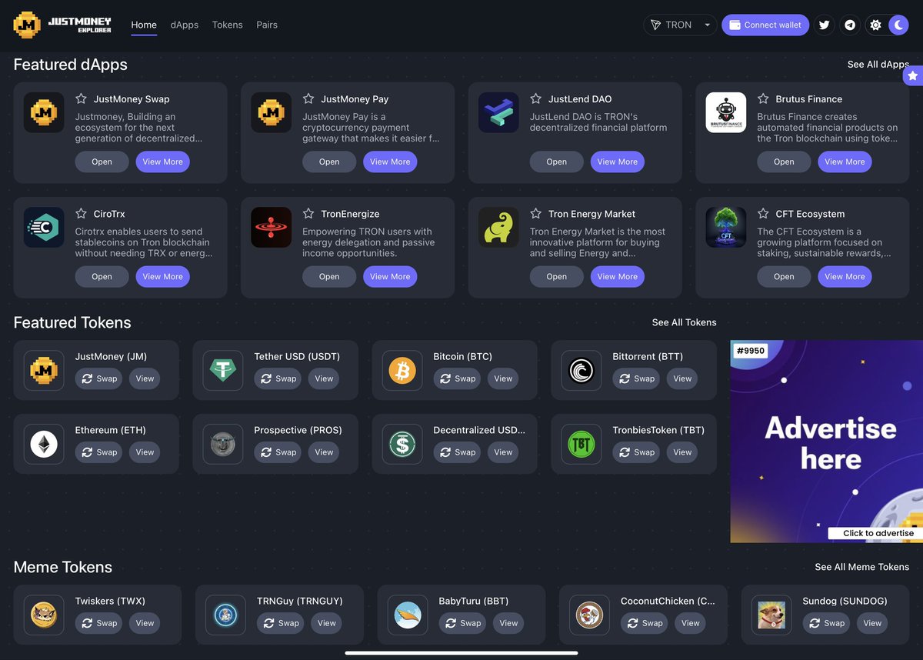
Task: Open the Pairs tab
Action: pyautogui.click(x=267, y=25)
